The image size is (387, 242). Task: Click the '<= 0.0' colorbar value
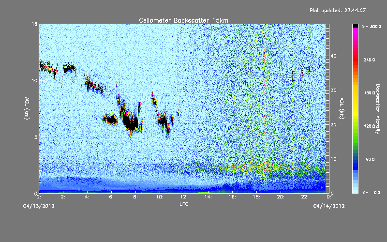pos(372,193)
